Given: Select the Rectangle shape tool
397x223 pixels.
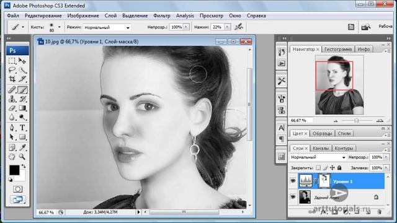Looking at the screenshot, I should click(x=22, y=137).
